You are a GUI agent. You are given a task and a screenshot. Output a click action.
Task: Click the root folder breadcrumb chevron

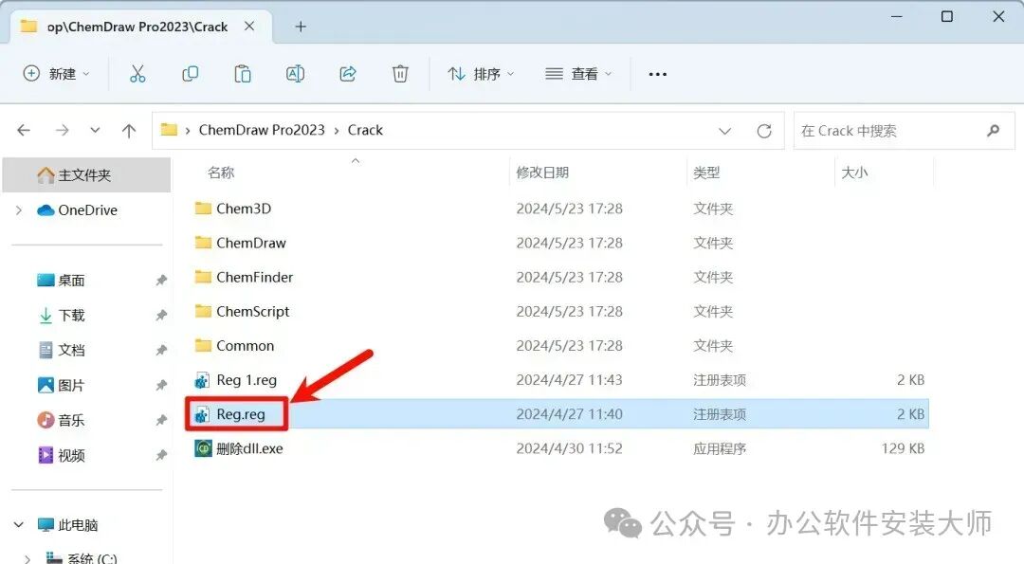tap(188, 131)
